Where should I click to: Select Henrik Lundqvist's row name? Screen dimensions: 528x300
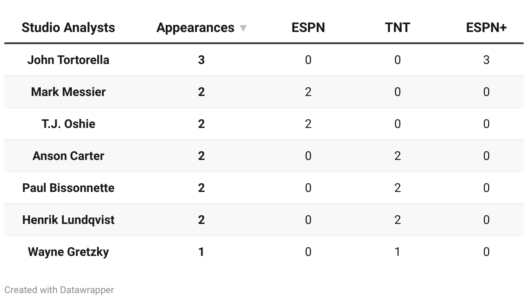point(68,220)
